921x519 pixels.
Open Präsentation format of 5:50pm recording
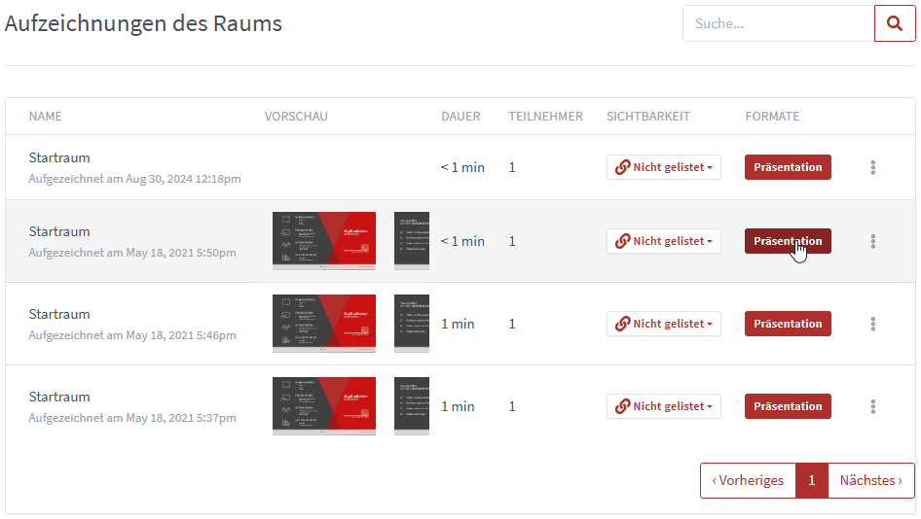tap(788, 242)
